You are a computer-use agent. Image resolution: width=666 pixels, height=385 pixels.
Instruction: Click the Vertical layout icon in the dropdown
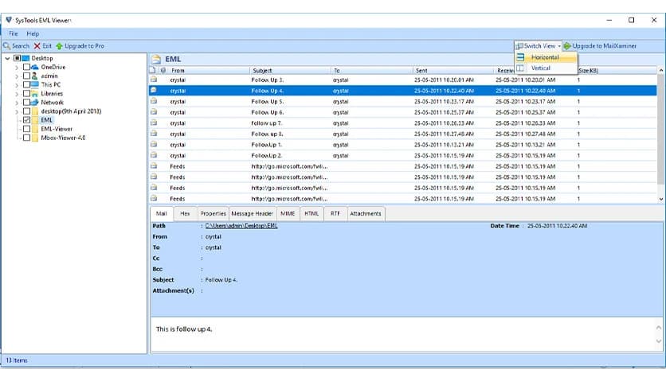[520, 68]
